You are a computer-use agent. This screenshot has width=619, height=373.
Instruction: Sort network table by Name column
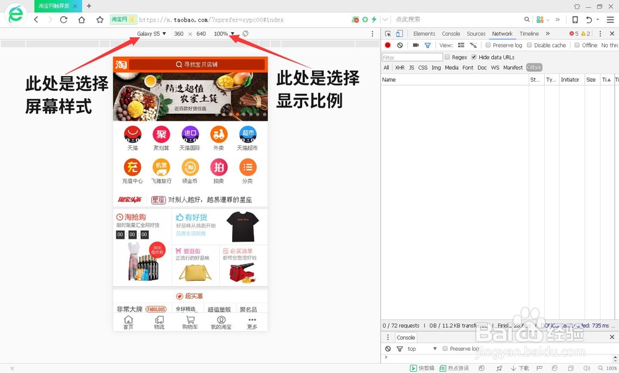[455, 80]
